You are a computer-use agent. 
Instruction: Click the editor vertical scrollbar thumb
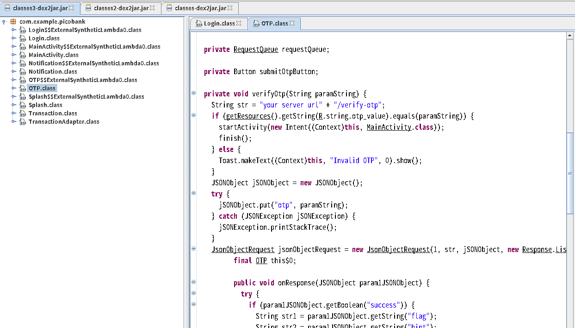(x=570, y=173)
